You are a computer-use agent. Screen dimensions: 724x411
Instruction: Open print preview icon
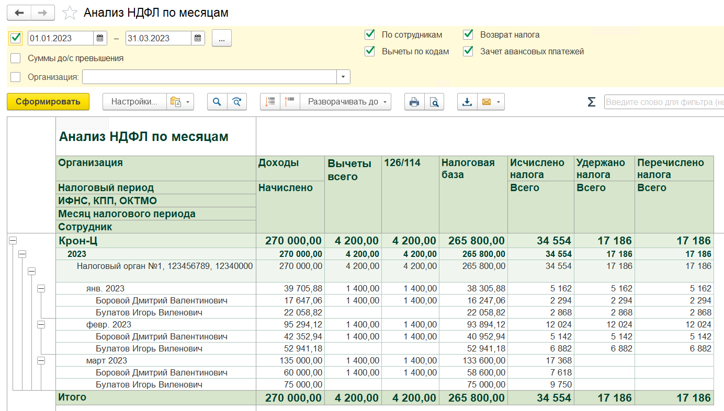pos(434,102)
